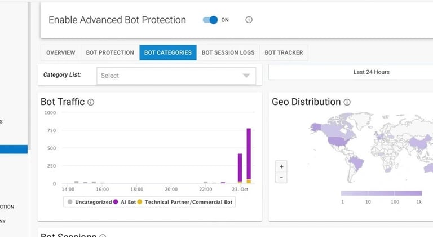Click the Bot Traffic info icon

91,102
